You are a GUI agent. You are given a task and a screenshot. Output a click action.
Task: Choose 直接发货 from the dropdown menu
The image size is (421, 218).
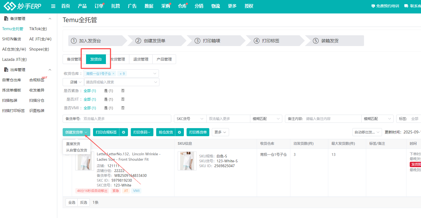73,144
